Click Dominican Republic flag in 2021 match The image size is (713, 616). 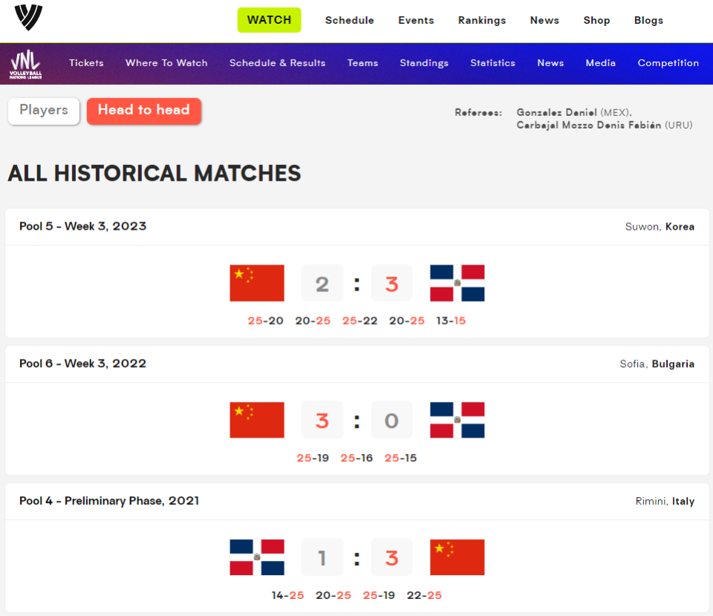(257, 557)
